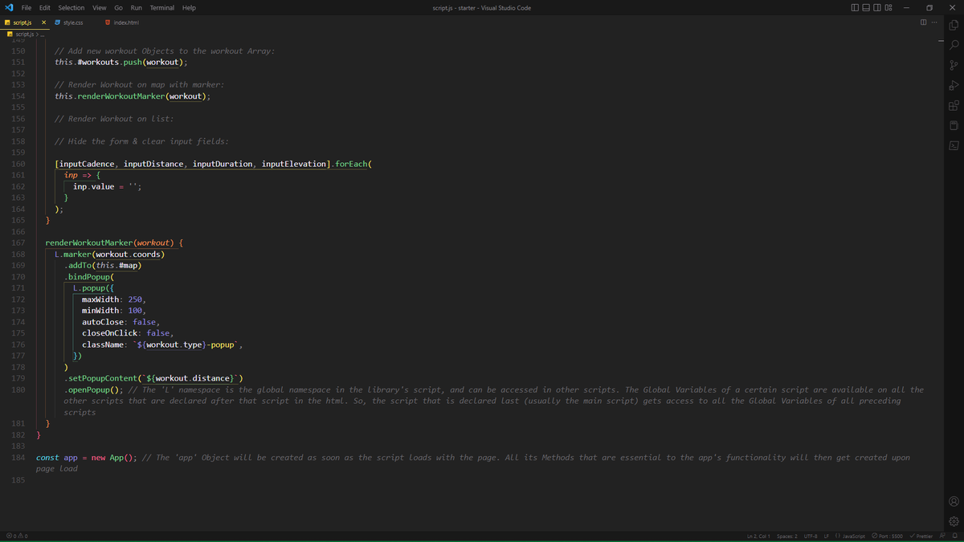Toggle the primary side bar layout icon

pos(854,7)
